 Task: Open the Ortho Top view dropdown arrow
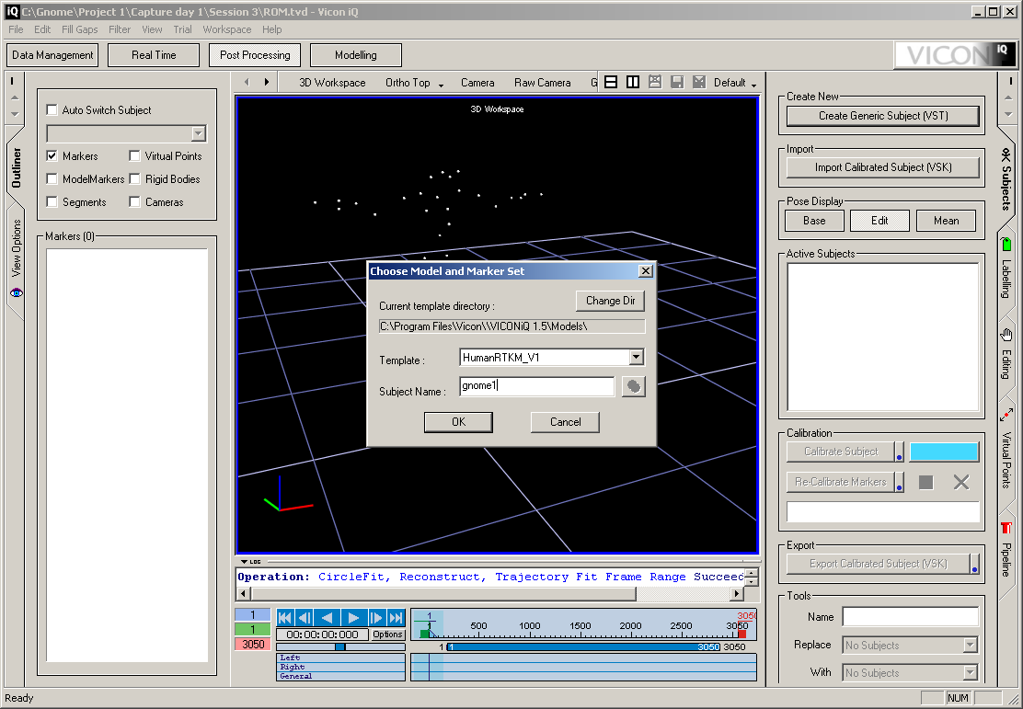(x=441, y=85)
